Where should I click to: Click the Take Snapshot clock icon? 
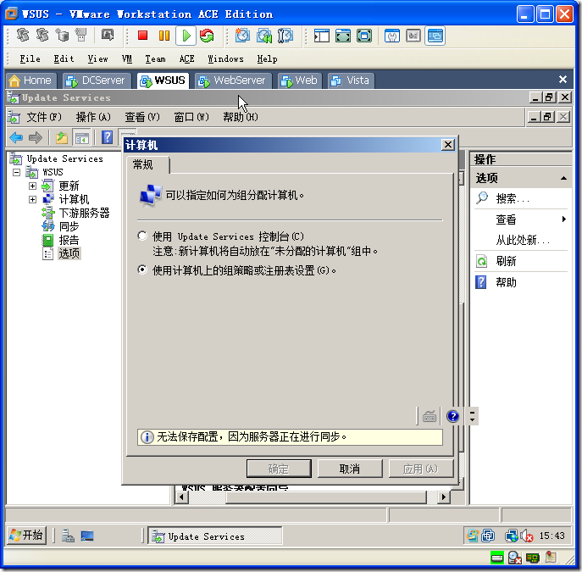pos(242,36)
